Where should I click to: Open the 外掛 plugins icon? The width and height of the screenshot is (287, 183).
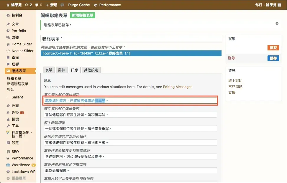point(8,113)
